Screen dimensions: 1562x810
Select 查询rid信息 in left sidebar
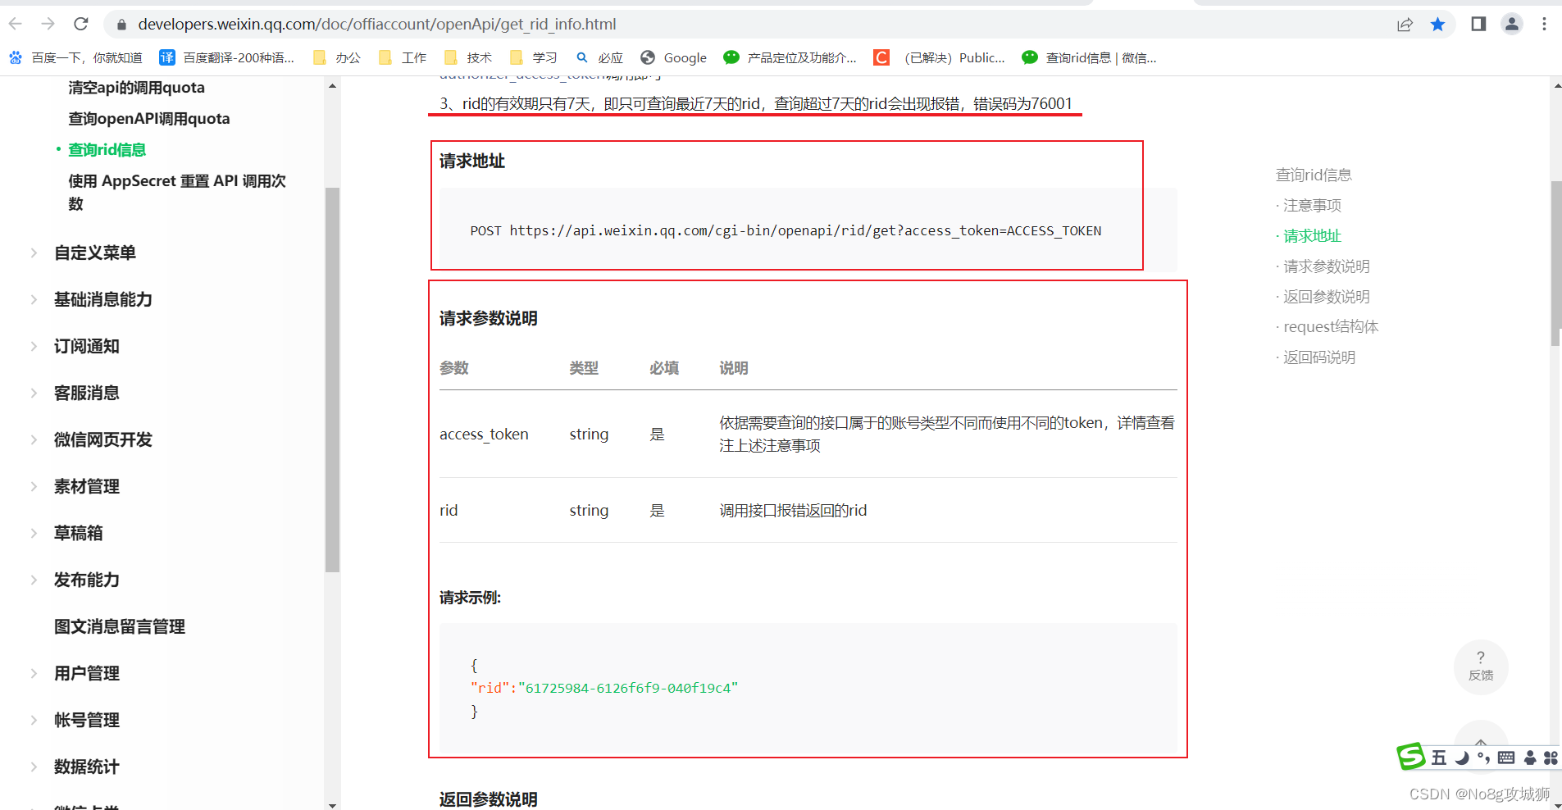[x=107, y=150]
